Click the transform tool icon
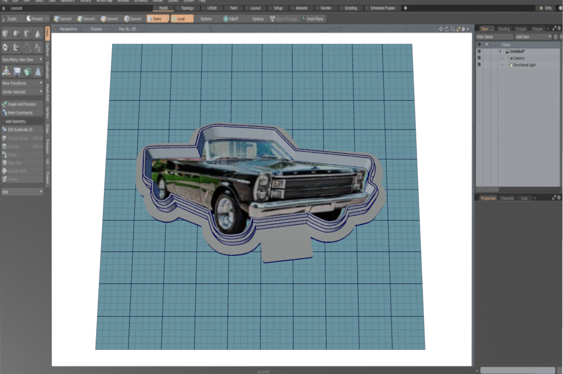 tap(6, 71)
